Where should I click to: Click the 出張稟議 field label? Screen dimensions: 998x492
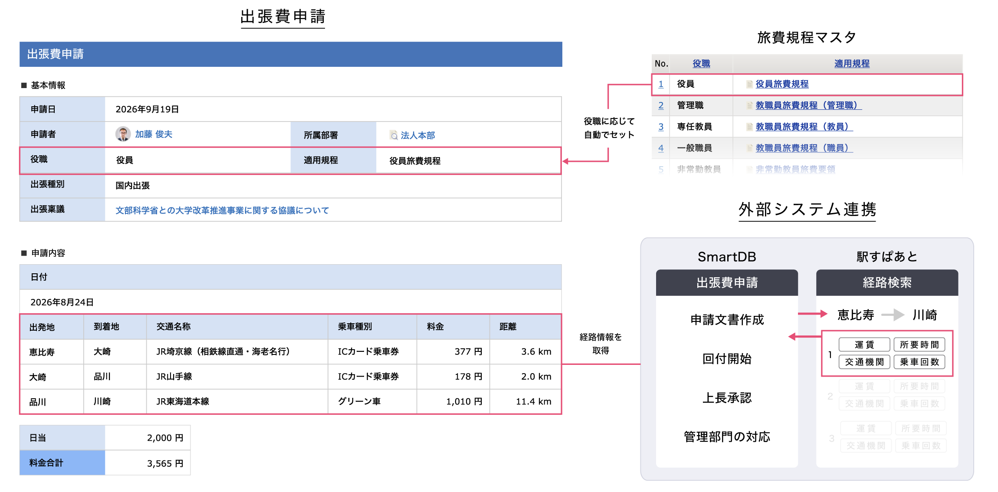tap(48, 210)
